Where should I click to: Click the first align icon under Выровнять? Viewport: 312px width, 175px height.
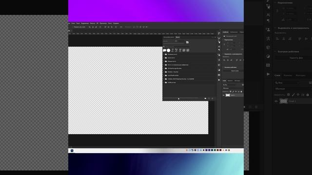224,60
